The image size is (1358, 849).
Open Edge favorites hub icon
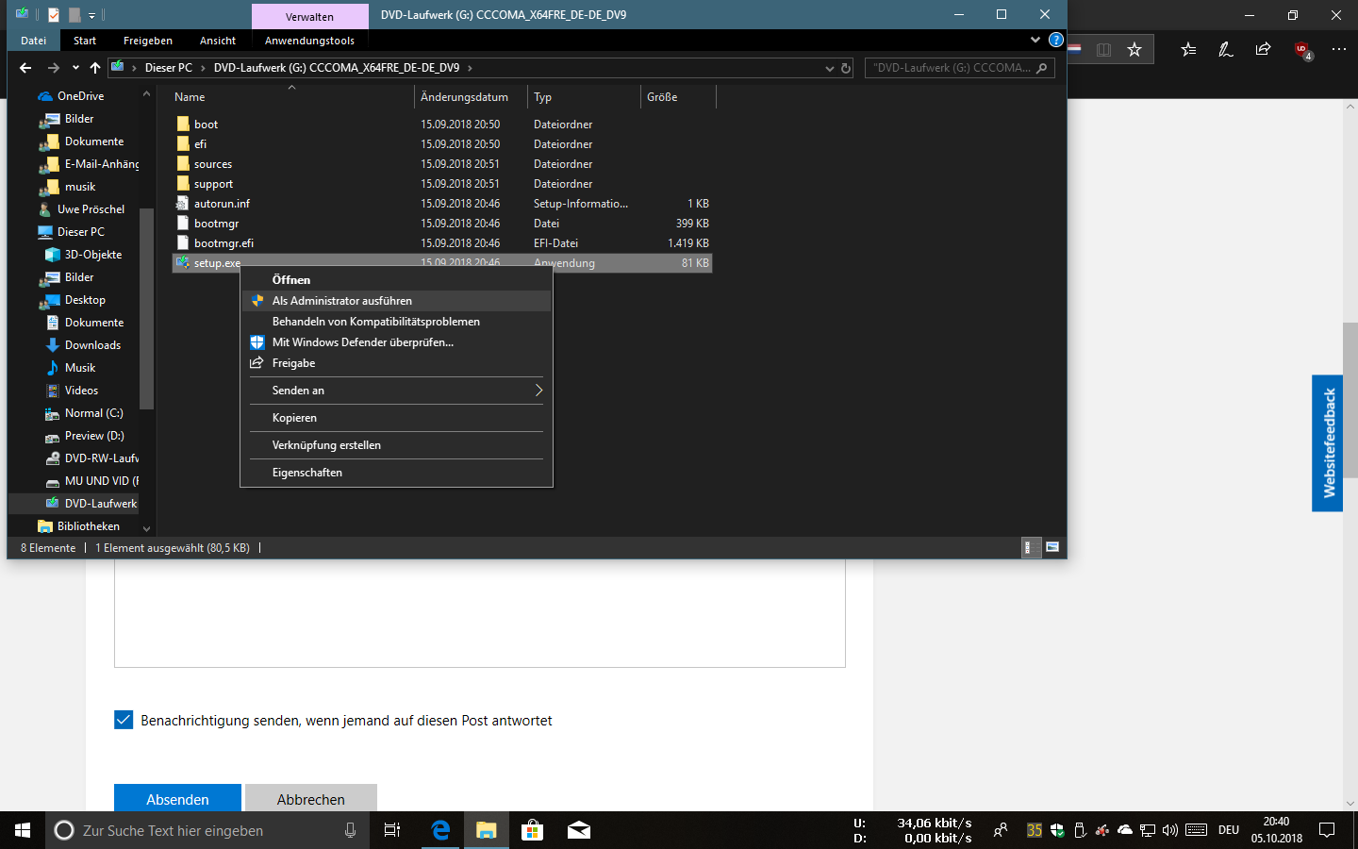coord(1188,49)
